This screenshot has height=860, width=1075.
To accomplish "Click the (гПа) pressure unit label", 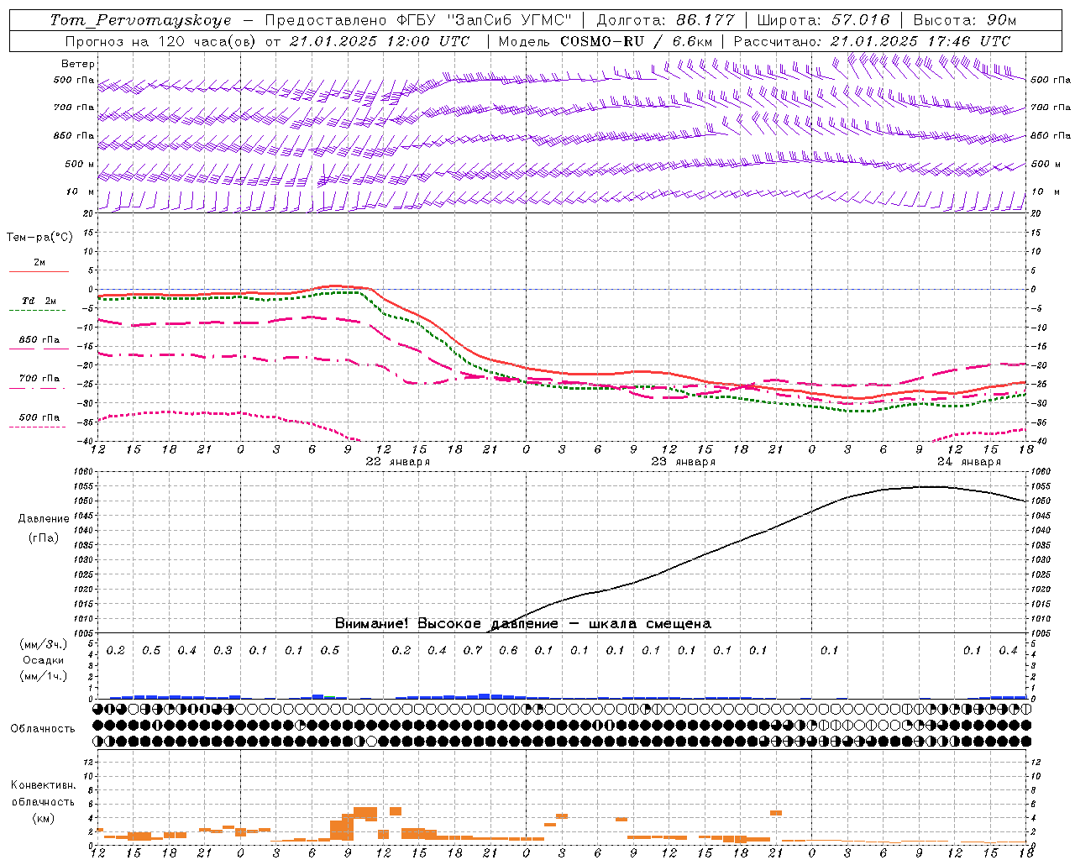I will tap(44, 538).
